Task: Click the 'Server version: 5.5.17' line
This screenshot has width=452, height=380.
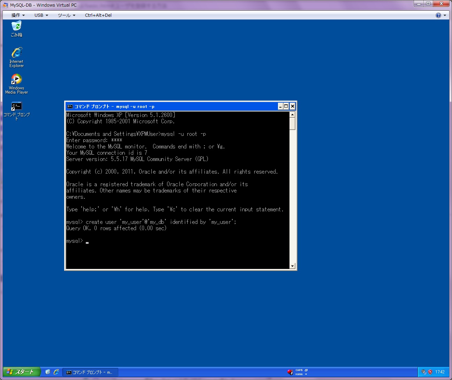Action: (137, 159)
